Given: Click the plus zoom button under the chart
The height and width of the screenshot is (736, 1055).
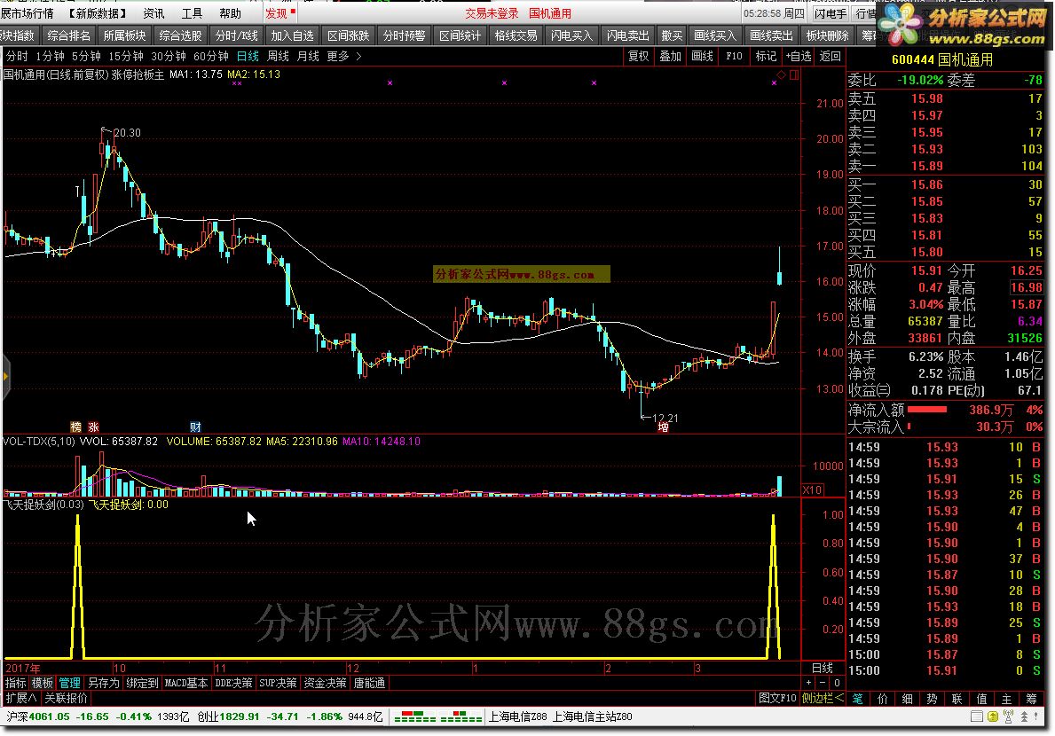Looking at the screenshot, I should [x=808, y=683].
